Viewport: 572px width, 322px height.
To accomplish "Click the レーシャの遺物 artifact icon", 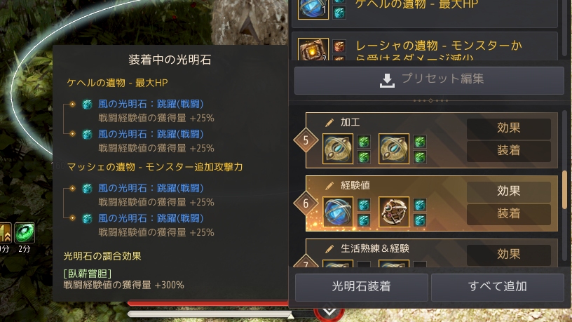I will point(313,49).
